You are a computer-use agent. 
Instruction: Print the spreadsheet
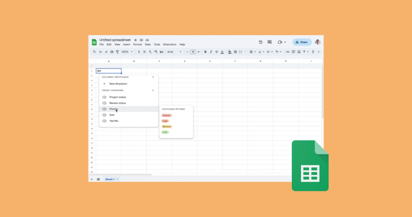pos(112,52)
